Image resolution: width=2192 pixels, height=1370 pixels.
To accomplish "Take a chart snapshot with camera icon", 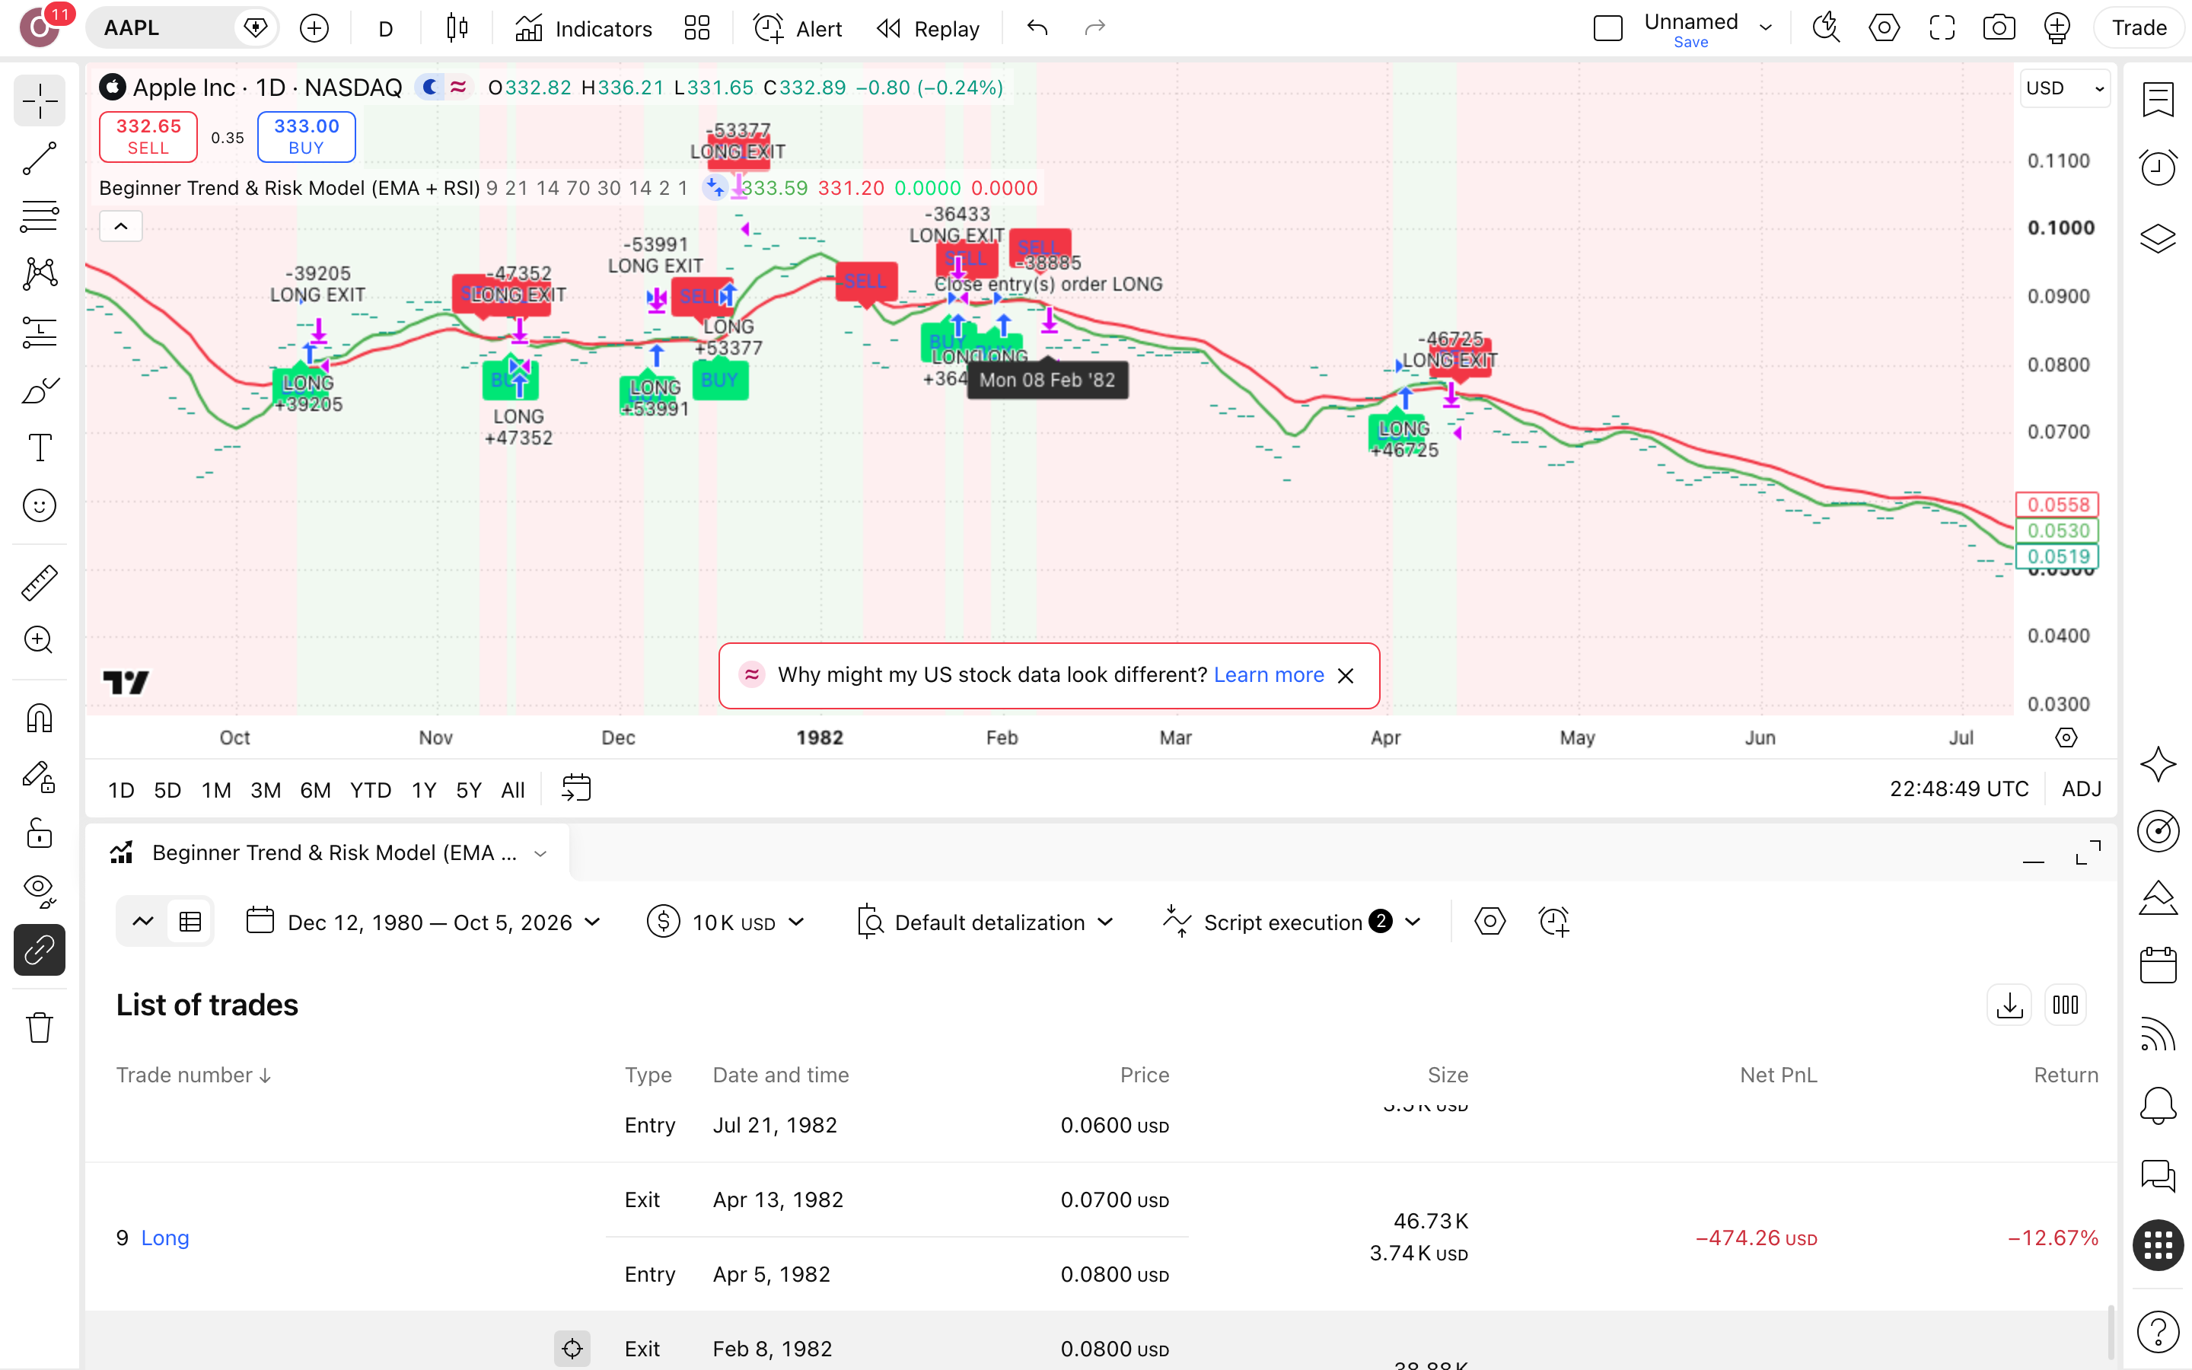I will coord(1999,28).
